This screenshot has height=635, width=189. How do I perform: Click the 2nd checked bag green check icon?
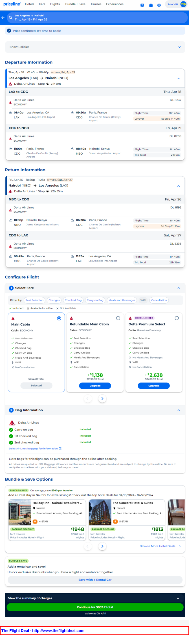click(x=11, y=443)
